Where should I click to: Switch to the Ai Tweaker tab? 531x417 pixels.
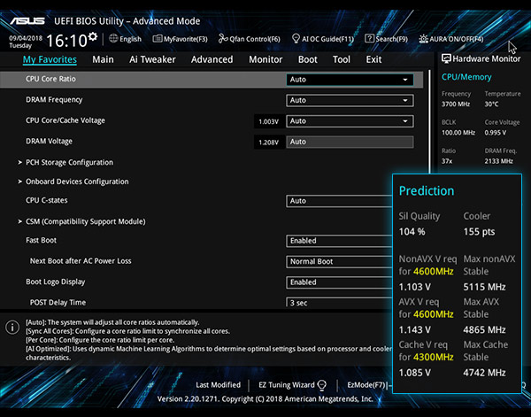coord(152,59)
